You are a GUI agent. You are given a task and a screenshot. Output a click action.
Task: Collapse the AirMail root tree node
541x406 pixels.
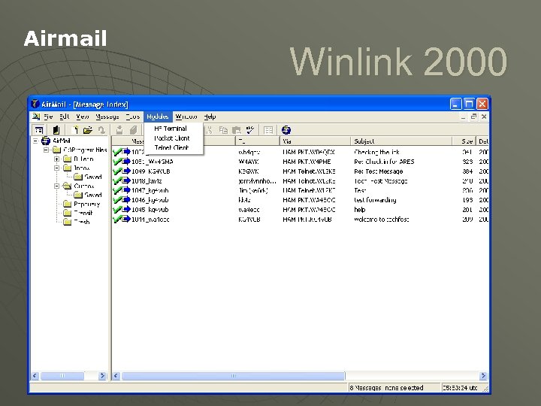point(35,141)
